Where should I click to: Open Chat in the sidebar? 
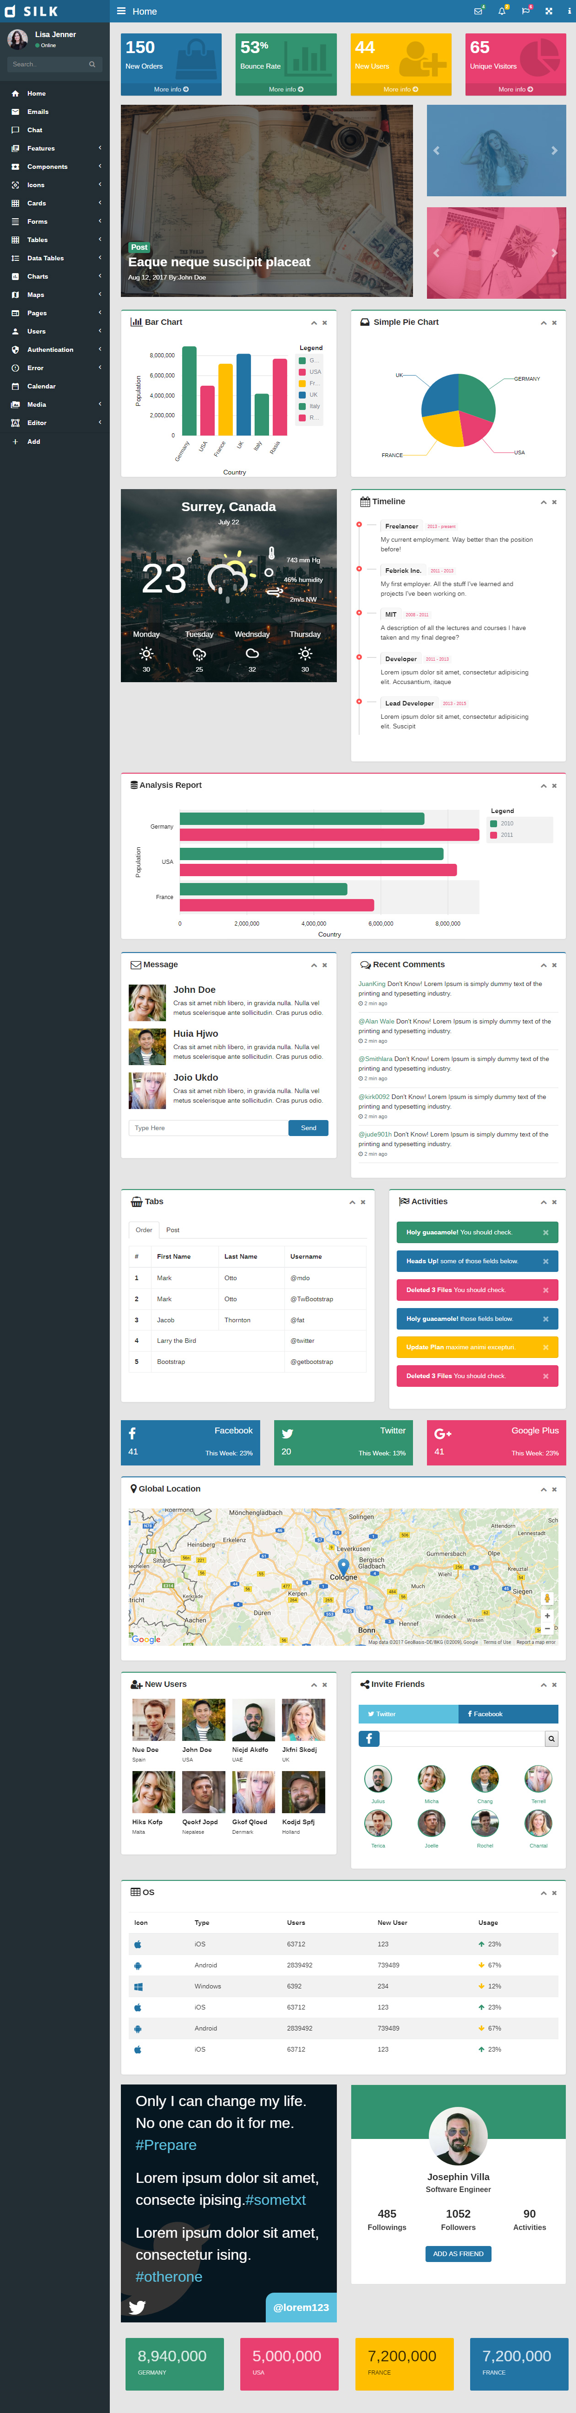[54, 130]
